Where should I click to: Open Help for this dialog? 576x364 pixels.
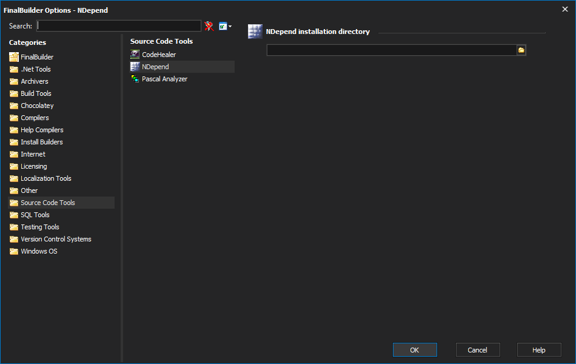click(x=539, y=350)
